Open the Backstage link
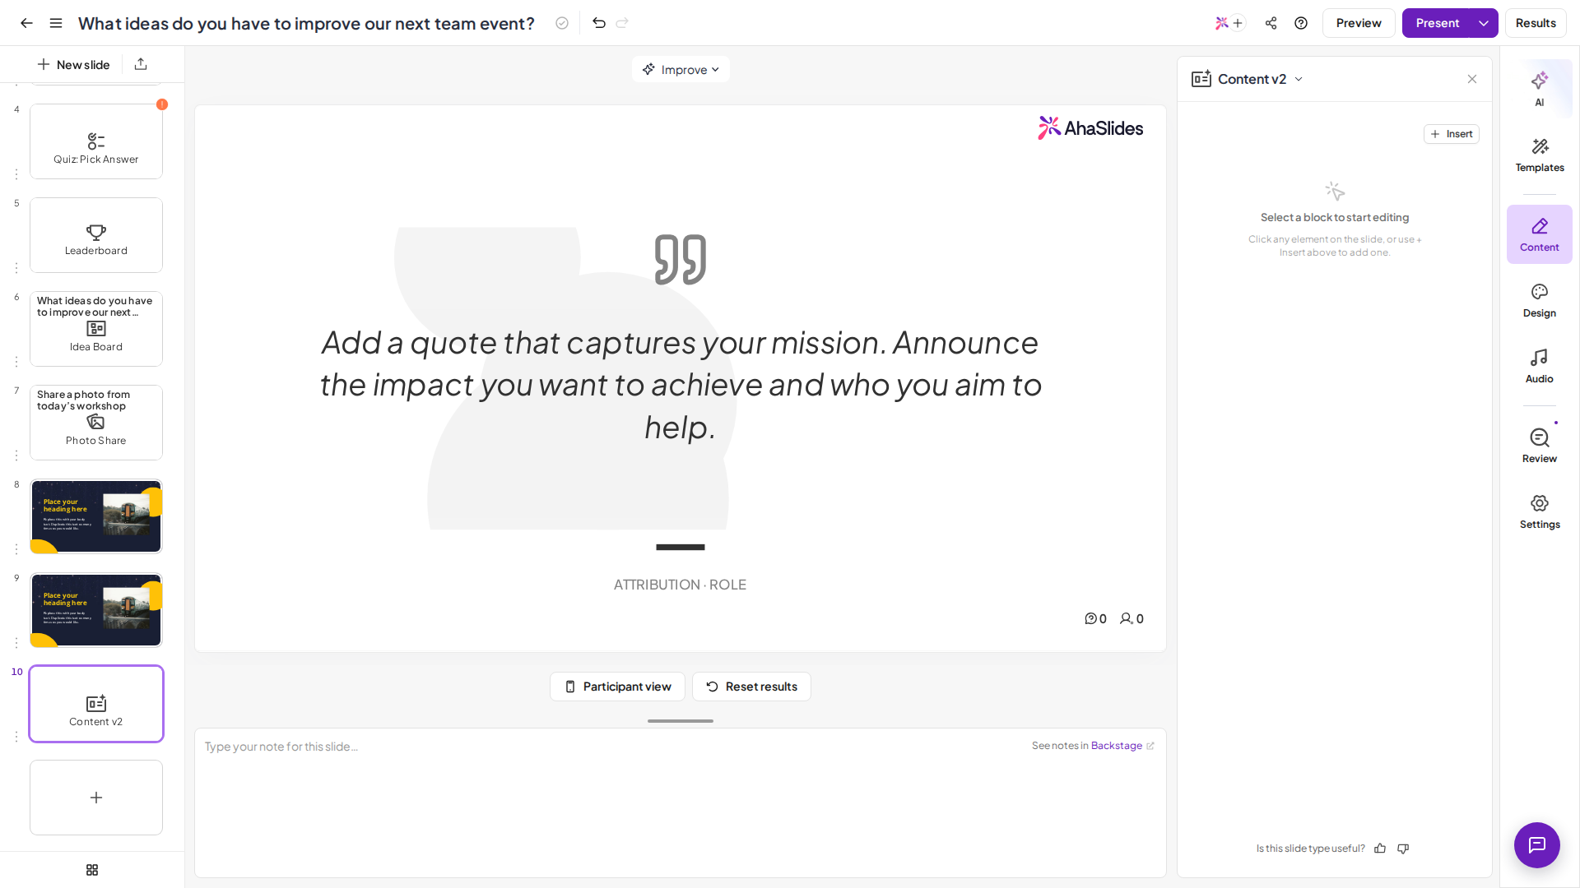The image size is (1580, 888). coord(1117,746)
